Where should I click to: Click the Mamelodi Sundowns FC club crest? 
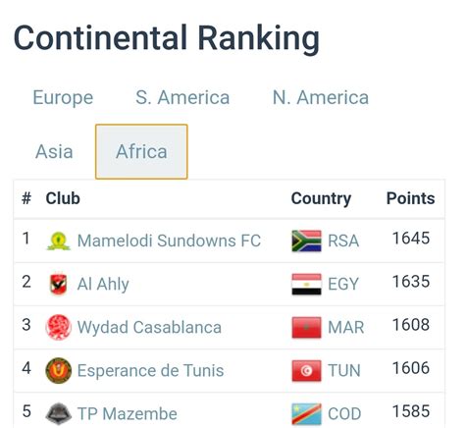[59, 241]
